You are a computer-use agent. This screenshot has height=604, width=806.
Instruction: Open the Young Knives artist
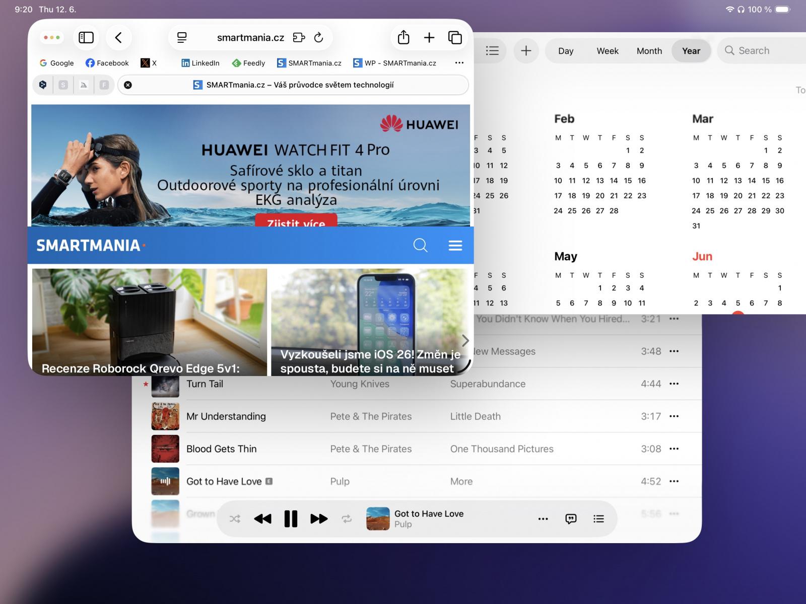click(360, 384)
